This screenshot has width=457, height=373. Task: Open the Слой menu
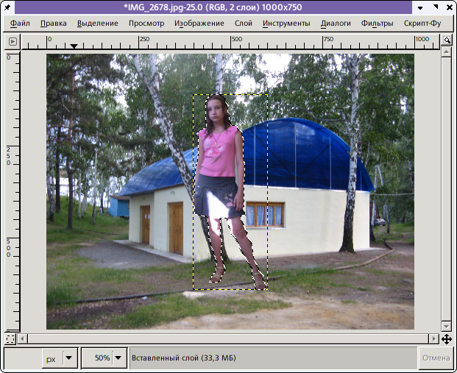pos(243,23)
